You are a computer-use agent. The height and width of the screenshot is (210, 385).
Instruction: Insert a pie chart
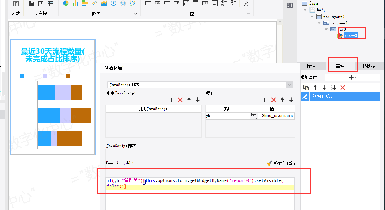point(66,3)
